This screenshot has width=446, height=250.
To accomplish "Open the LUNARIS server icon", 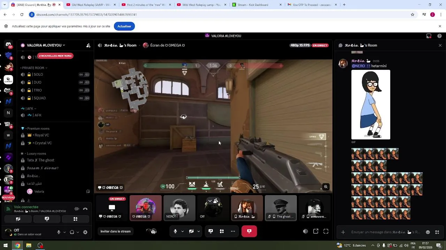I will [x=8, y=80].
